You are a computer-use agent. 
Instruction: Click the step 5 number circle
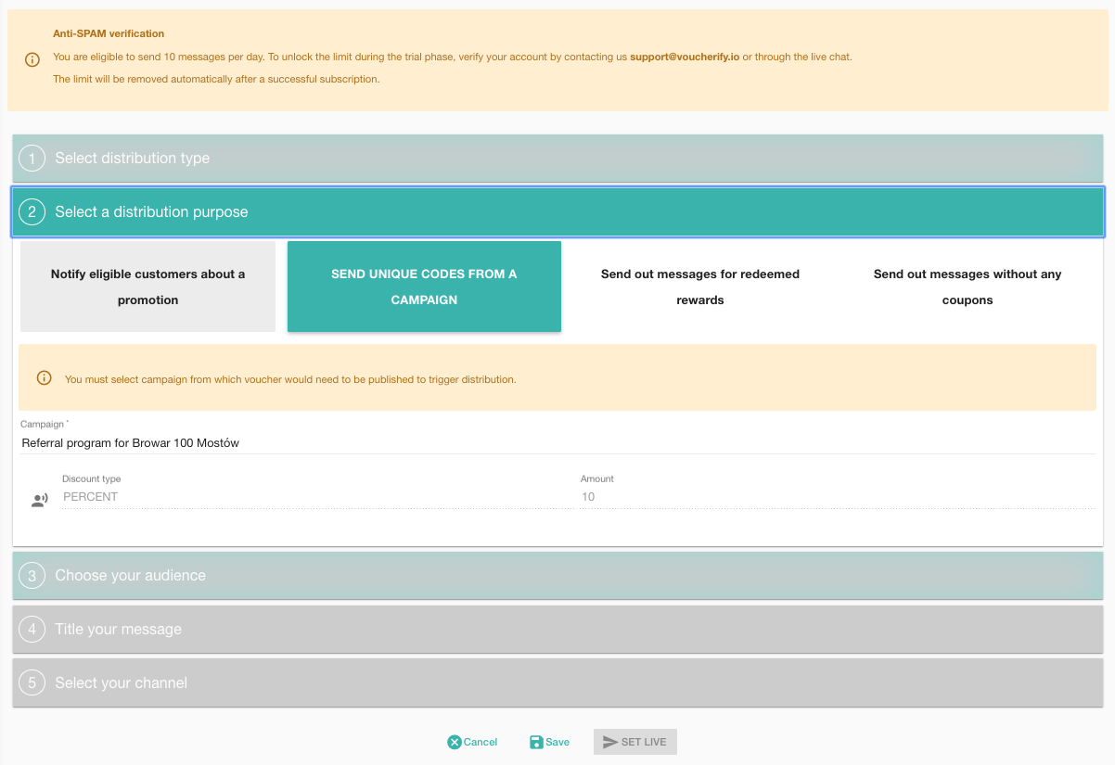click(x=32, y=683)
